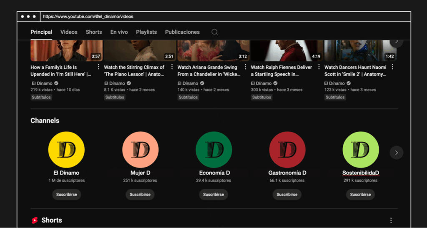
Task: Click '1 M de suscriptores' text
Action: [67, 180]
